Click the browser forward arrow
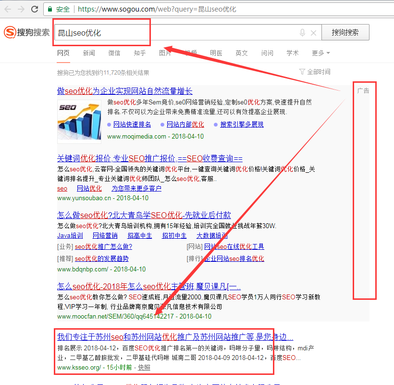This screenshot has width=394, height=385. tap(21, 9)
